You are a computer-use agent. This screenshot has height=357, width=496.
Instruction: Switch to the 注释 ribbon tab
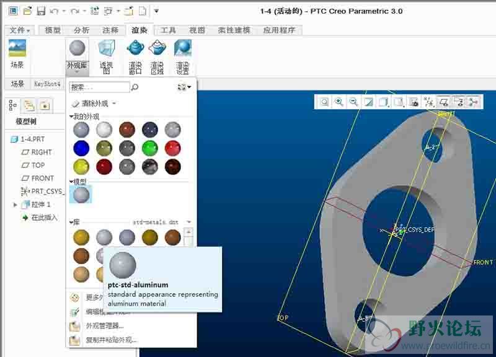(x=110, y=30)
